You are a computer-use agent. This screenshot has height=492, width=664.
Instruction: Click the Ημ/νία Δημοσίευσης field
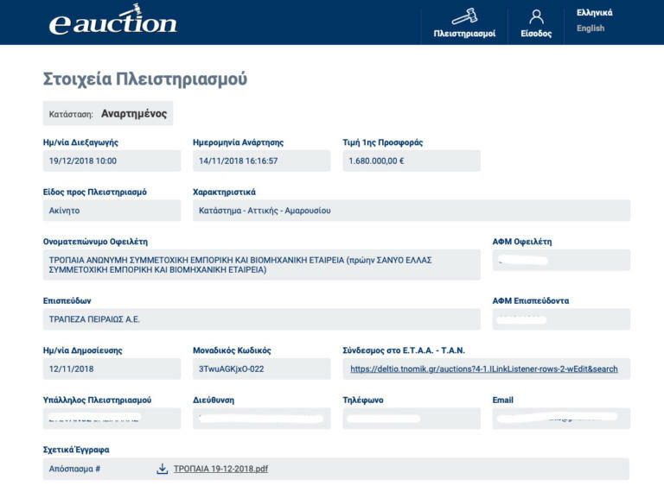112,369
